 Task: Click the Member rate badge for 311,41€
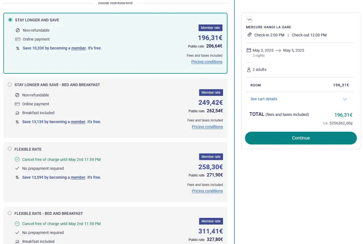pos(211,221)
